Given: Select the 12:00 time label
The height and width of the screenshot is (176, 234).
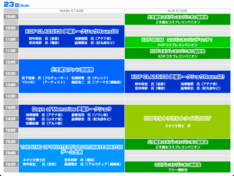Looking at the screenshot, I should (11, 62).
